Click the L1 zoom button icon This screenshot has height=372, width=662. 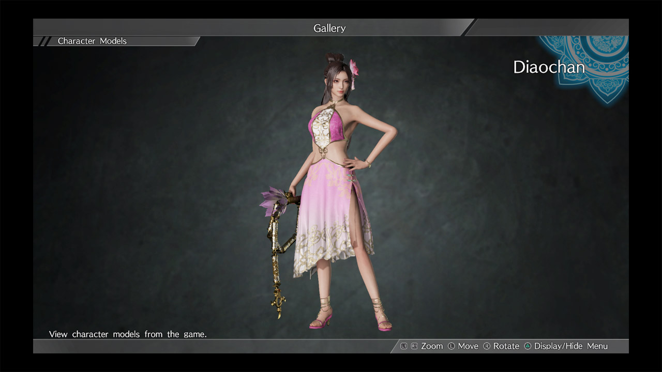403,346
